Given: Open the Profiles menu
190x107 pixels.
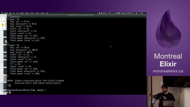Looking at the screenshot, I should coord(32,13).
